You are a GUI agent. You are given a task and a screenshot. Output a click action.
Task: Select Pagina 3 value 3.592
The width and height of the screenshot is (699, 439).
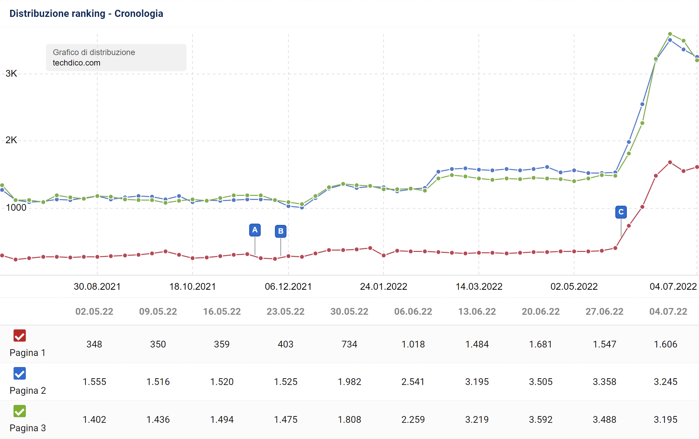541,419
